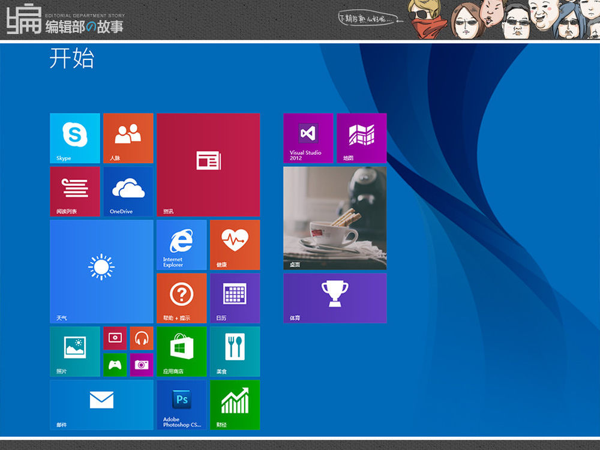Image resolution: width=600 pixels, height=450 pixels.
Task: Open Internet Explorer tile
Action: tap(181, 244)
